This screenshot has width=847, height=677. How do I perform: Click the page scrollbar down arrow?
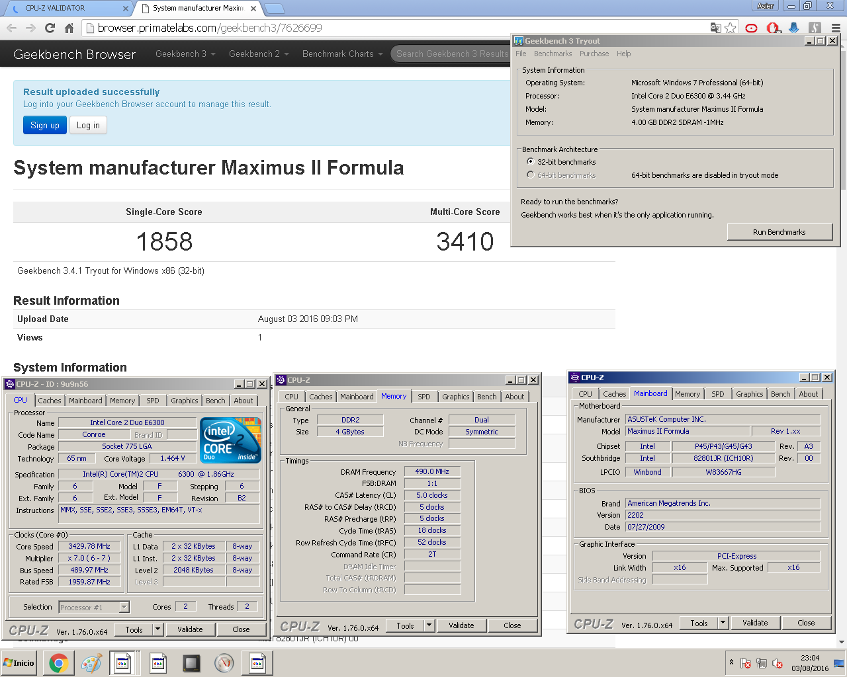tap(841, 641)
